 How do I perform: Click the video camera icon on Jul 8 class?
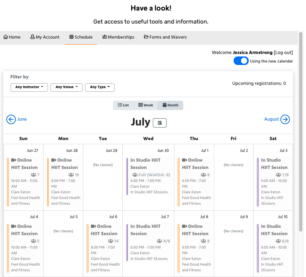pos(184,226)
